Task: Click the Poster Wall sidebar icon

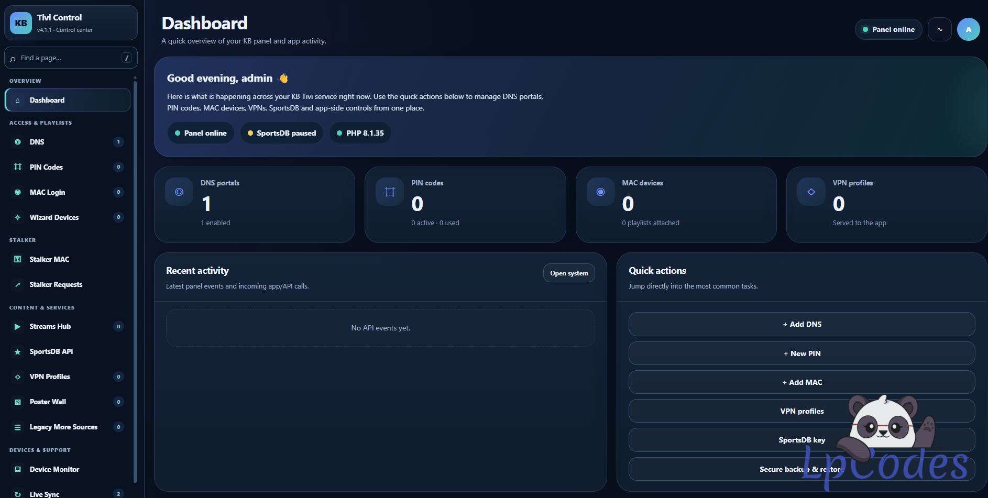Action: (x=18, y=402)
